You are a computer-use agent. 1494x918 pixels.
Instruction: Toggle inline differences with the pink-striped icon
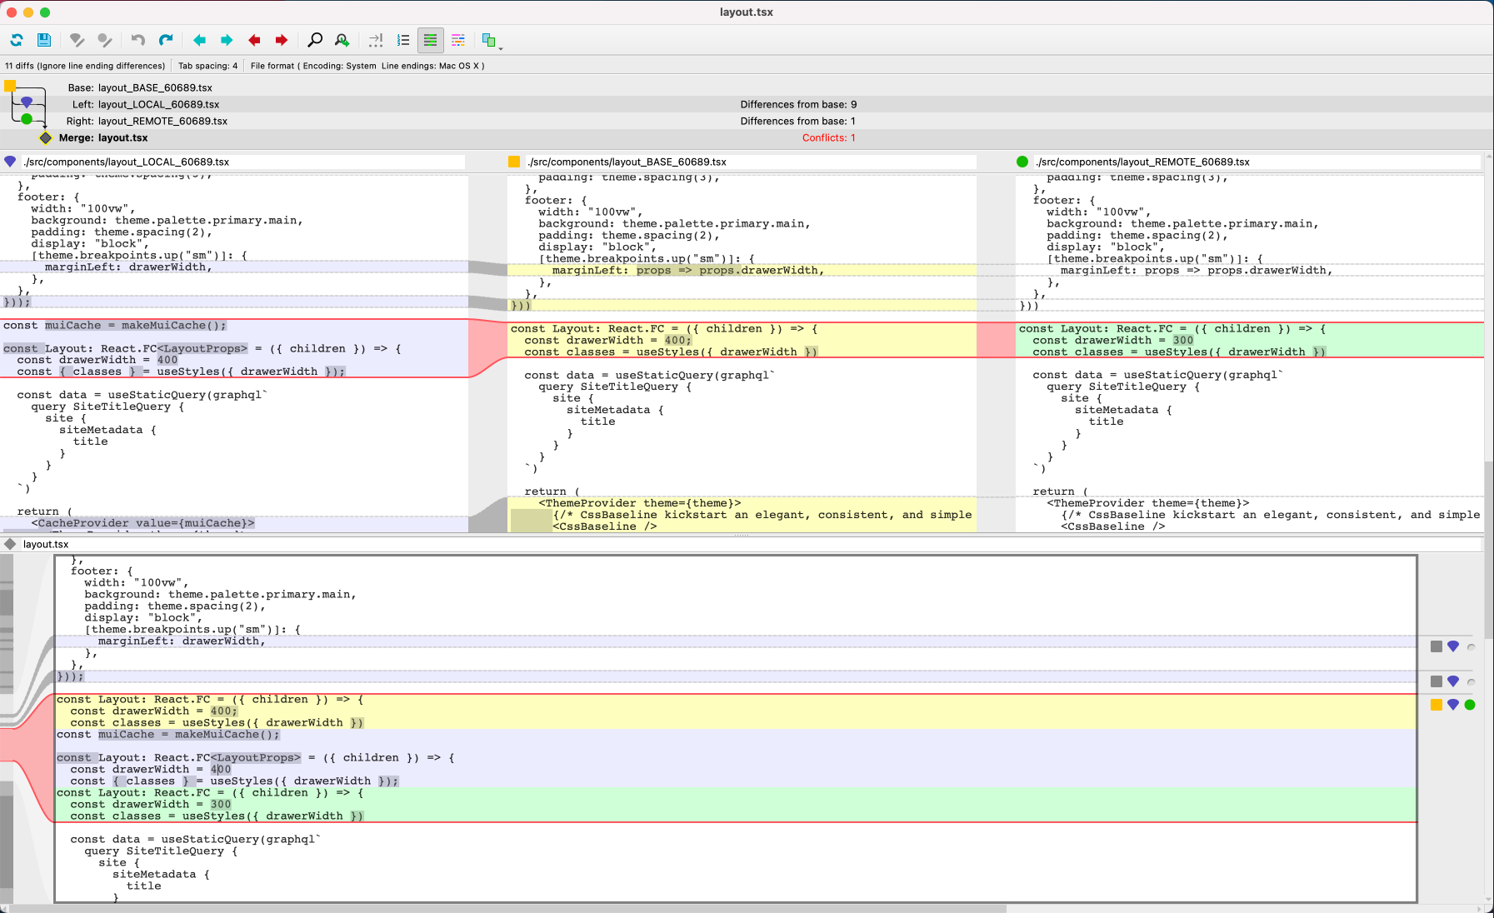[458, 40]
